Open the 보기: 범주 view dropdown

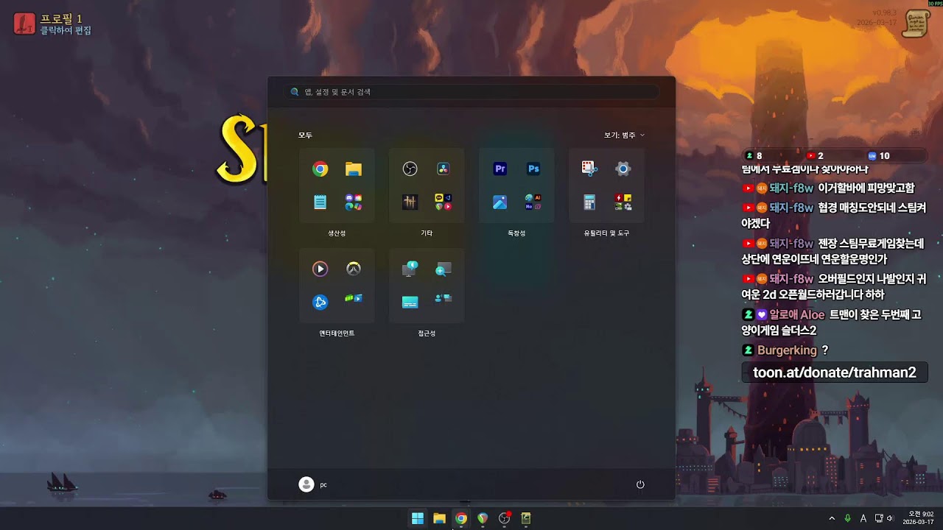(625, 135)
